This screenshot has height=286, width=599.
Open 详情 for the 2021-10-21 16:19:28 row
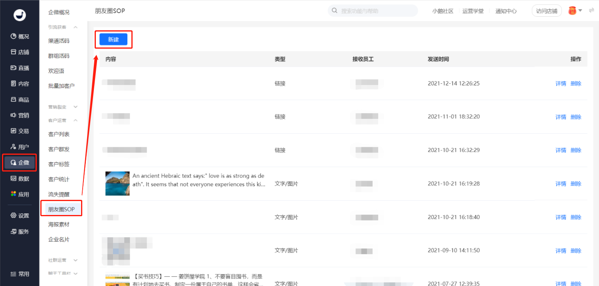pyautogui.click(x=561, y=184)
